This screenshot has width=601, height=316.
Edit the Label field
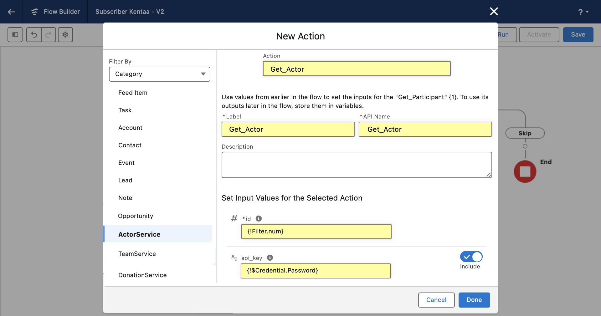(288, 130)
